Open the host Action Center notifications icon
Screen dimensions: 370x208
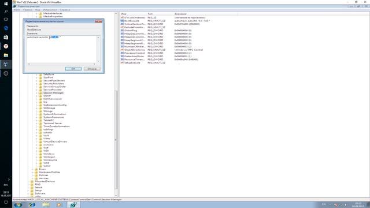tap(6, 202)
